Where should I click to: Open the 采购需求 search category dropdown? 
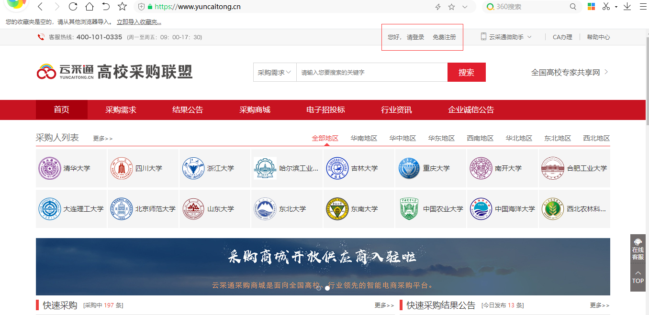(x=275, y=72)
